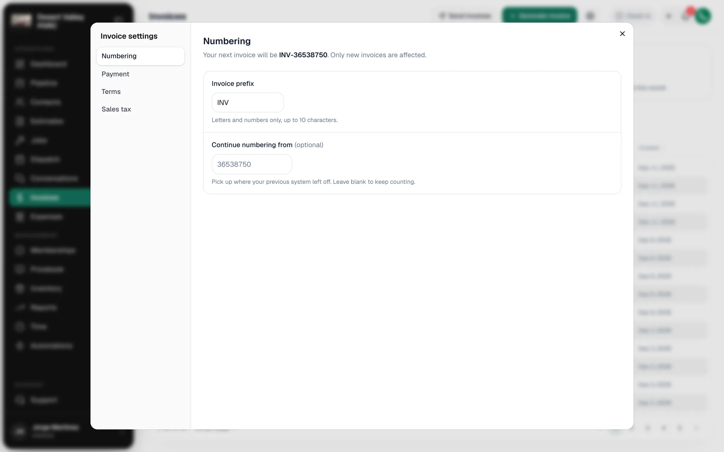This screenshot has width=724, height=452.
Task: Edit the Invoice prefix field
Action: click(x=248, y=102)
